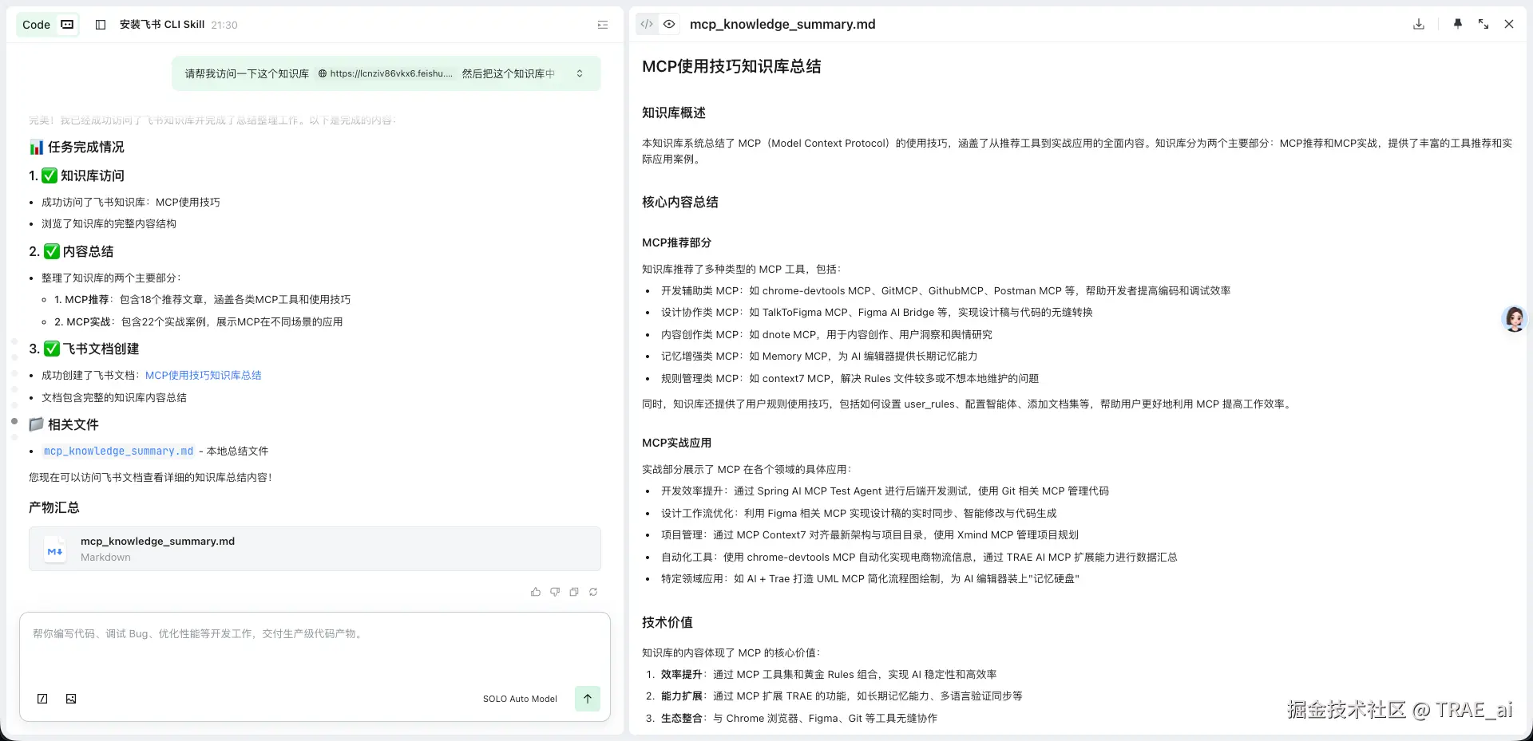
Task: Click the conversation title 安装飞书 CLI Skill
Action: [x=162, y=25]
